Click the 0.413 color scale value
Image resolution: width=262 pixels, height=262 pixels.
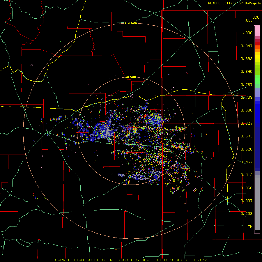click(247, 175)
